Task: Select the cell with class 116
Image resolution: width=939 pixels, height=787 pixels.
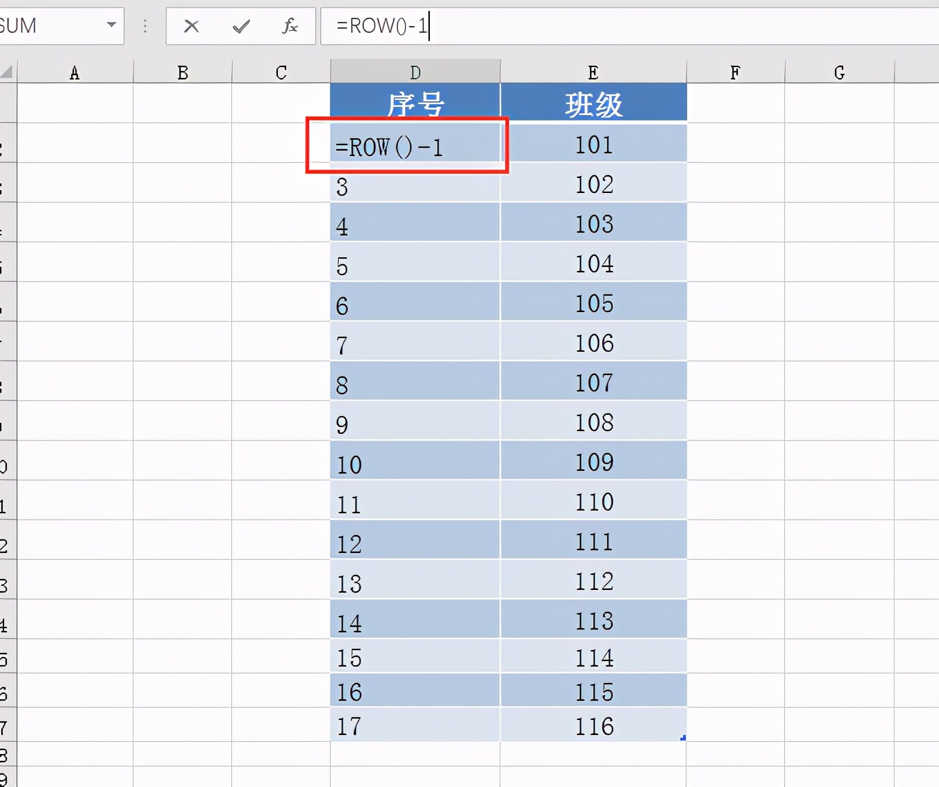Action: (593, 725)
